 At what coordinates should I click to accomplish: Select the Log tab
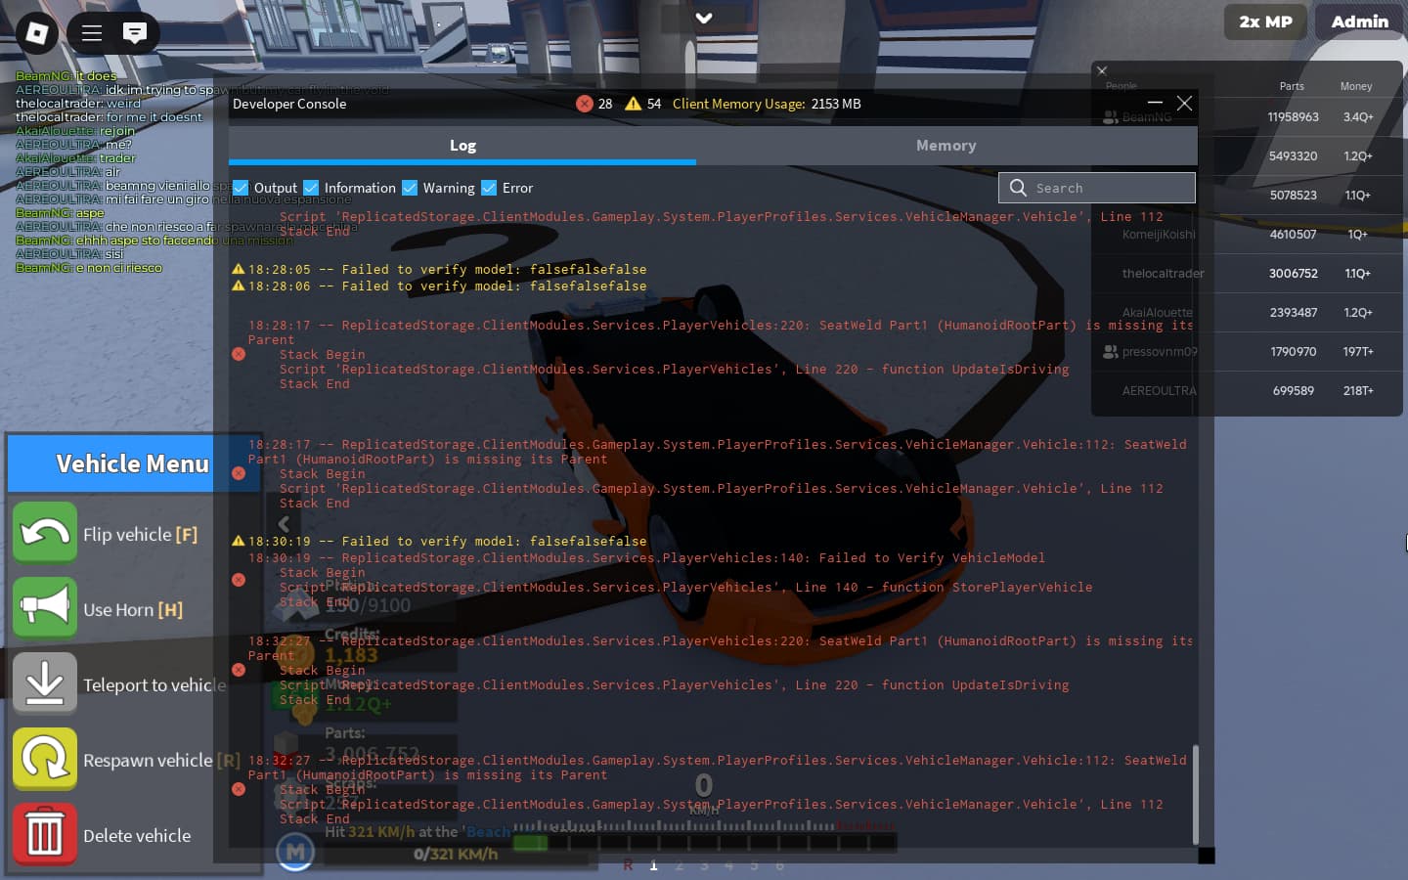(462, 145)
